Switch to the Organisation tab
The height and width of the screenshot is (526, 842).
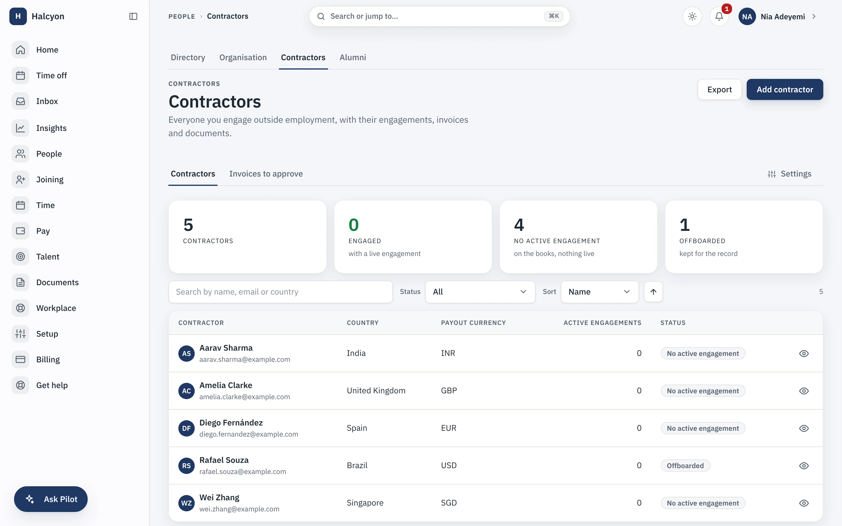pyautogui.click(x=243, y=57)
